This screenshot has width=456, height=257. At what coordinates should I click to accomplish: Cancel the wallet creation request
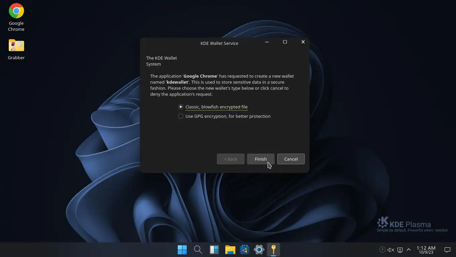(x=291, y=159)
